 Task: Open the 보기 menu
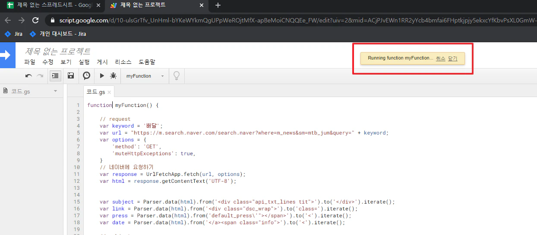click(x=66, y=62)
